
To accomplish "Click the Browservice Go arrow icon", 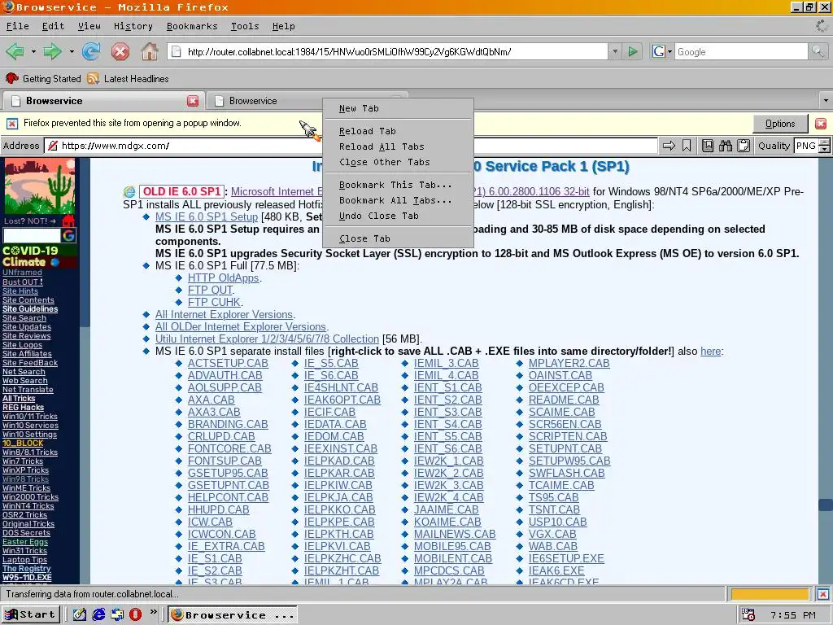I will tap(669, 146).
